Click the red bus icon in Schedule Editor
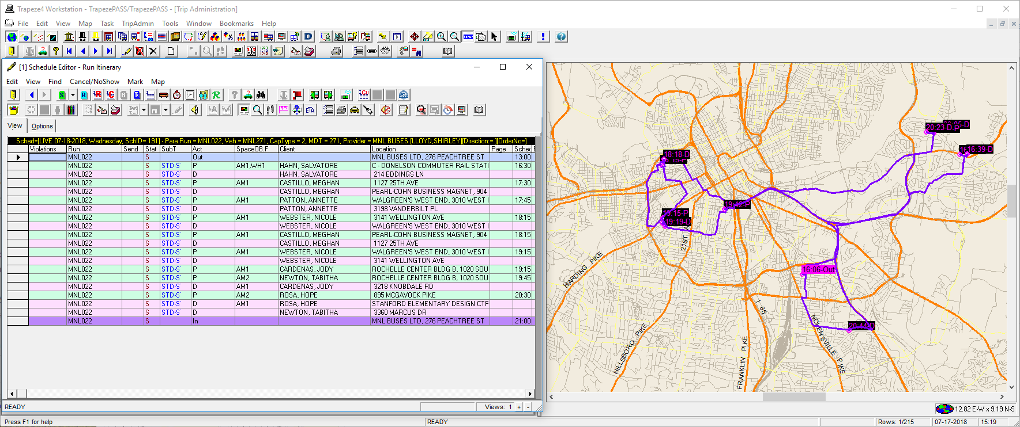This screenshot has width=1020, height=427. pyautogui.click(x=164, y=95)
